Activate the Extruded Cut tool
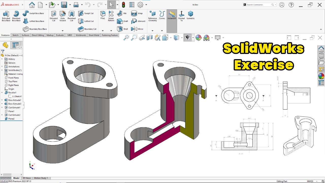Viewport: 325px width, 183px height. click(54, 16)
